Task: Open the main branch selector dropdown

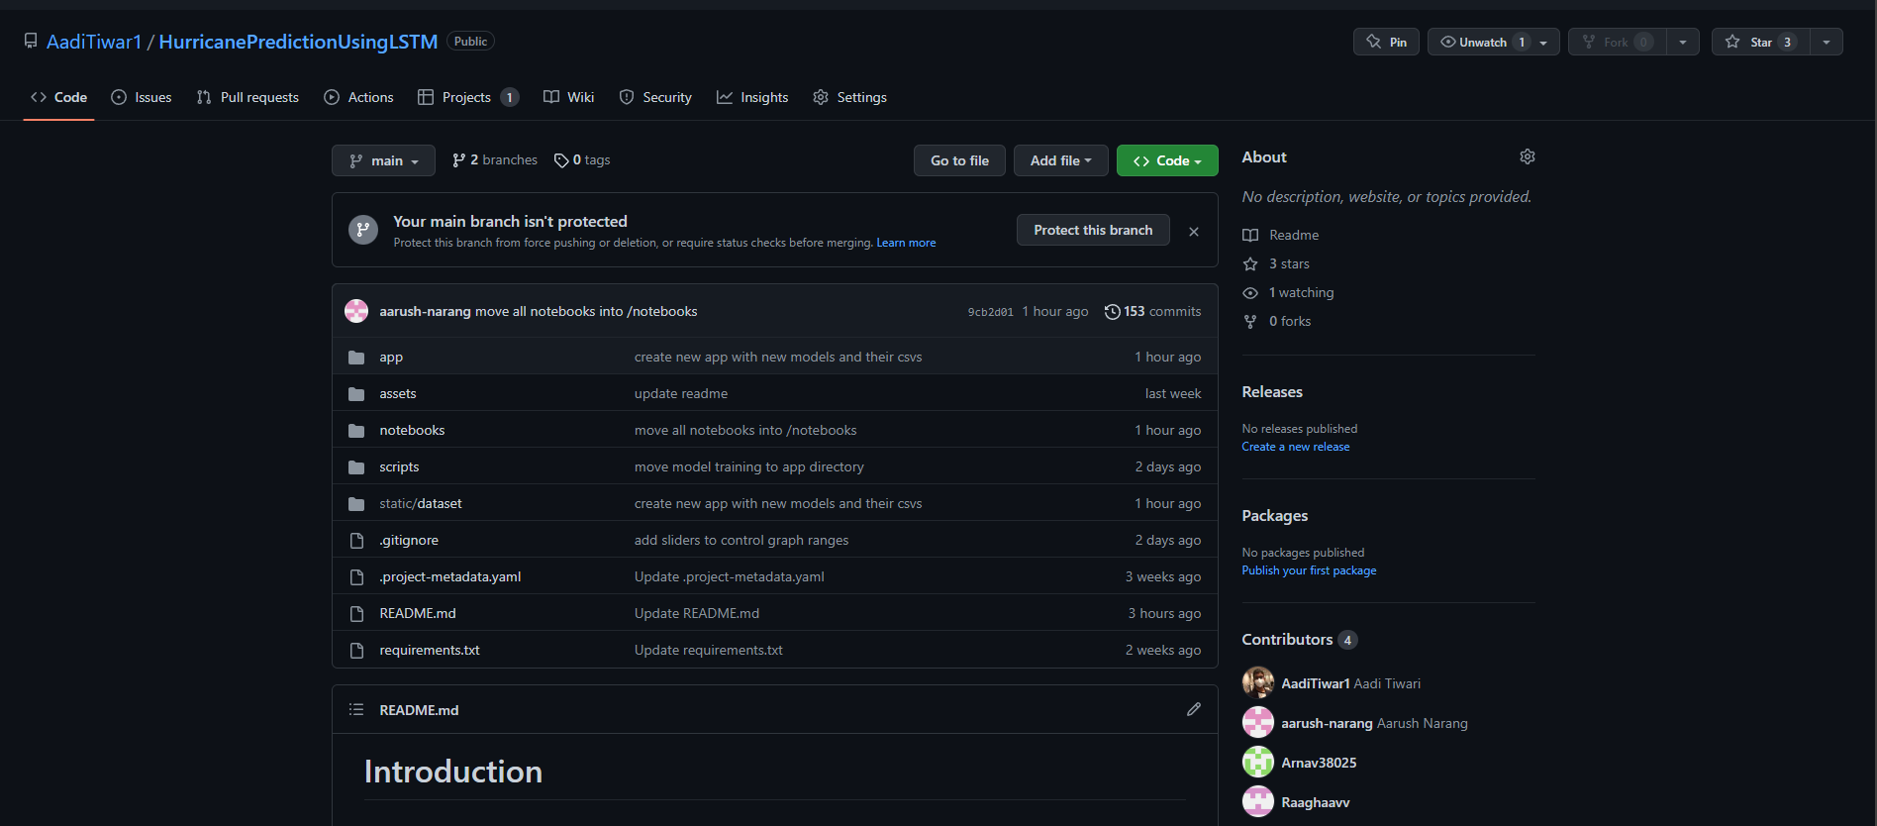Action: [x=383, y=160]
